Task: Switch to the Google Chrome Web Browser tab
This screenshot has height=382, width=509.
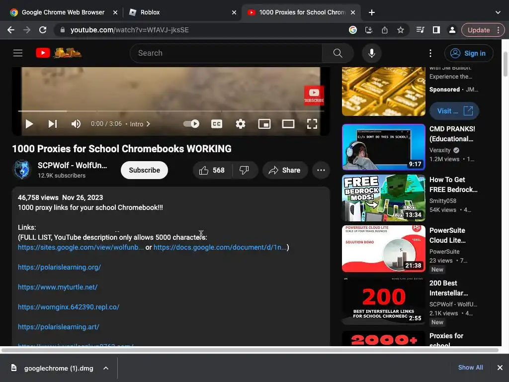Action: 63,12
